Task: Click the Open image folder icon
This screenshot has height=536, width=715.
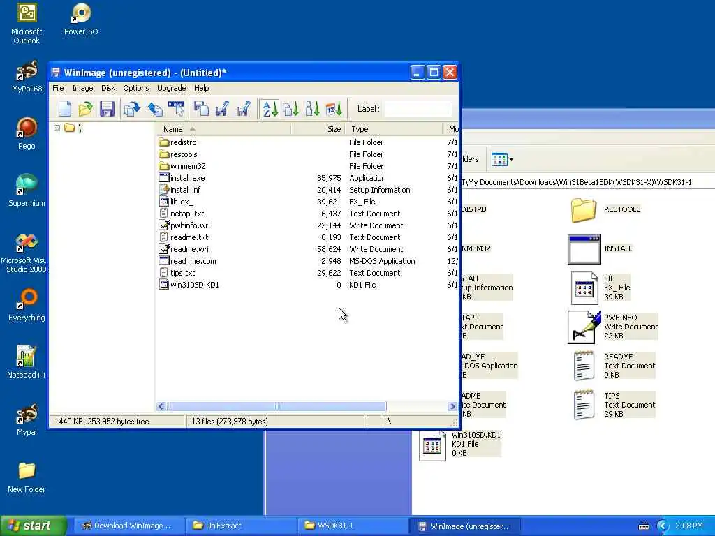Action: [x=86, y=109]
